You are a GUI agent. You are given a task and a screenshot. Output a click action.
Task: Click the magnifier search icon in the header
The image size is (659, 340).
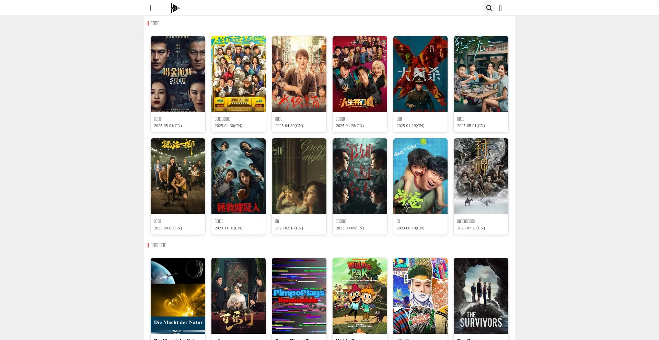489,8
